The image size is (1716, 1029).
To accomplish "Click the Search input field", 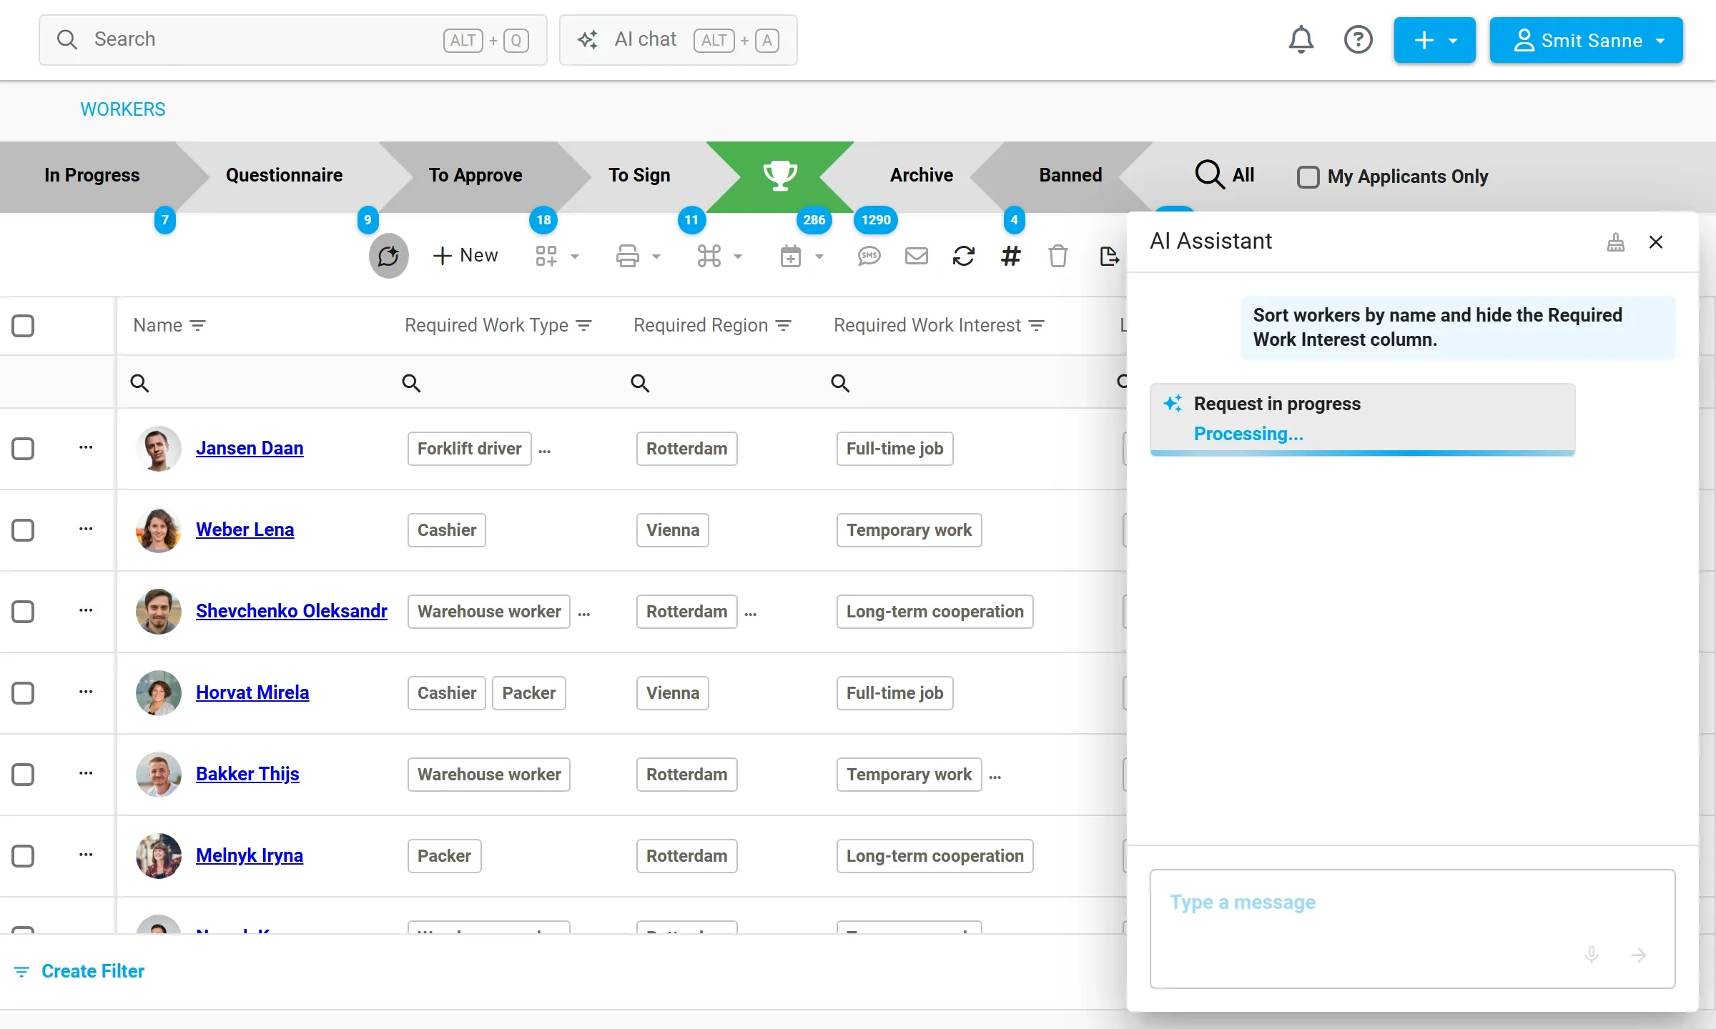I will [293, 40].
